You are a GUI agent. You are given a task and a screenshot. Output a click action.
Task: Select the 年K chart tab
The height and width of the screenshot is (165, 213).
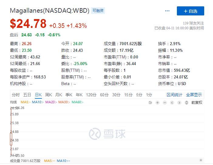click(x=79, y=95)
